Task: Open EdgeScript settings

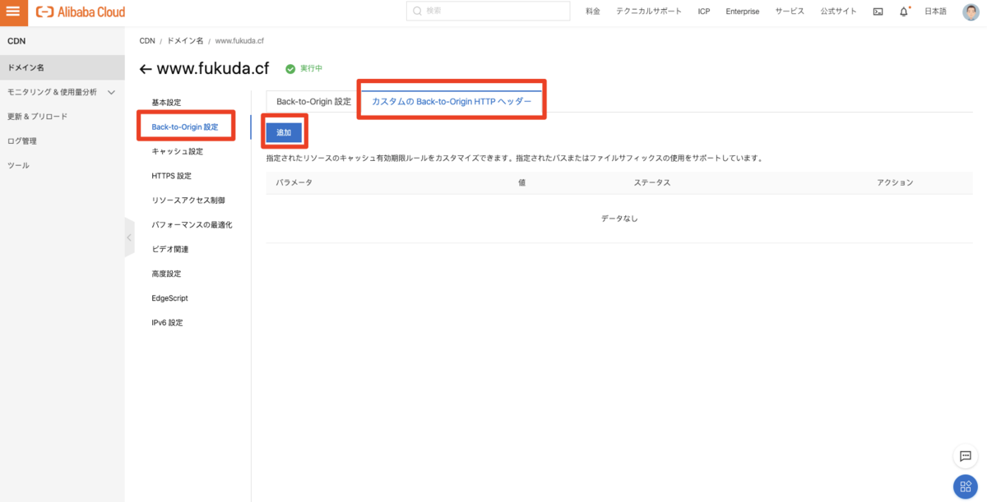Action: coord(169,298)
